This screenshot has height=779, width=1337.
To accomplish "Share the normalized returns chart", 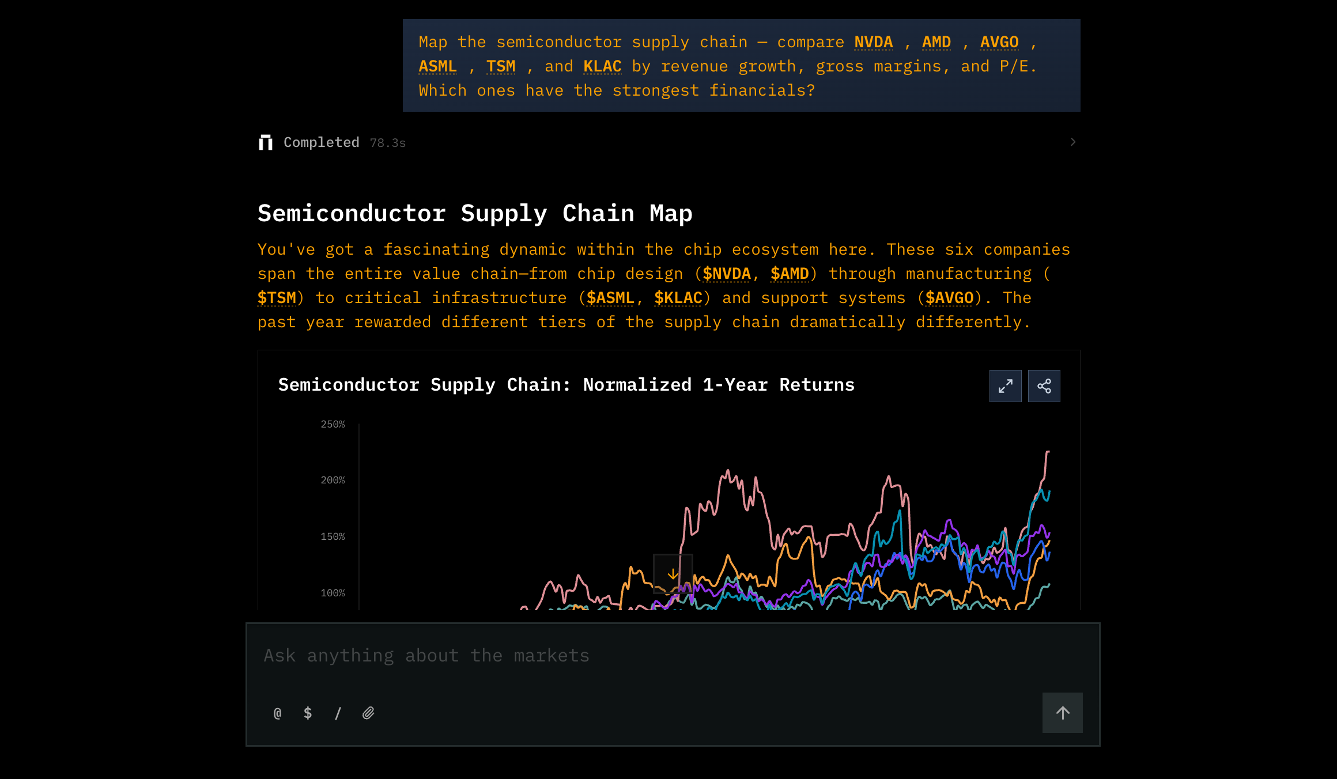I will tap(1044, 385).
